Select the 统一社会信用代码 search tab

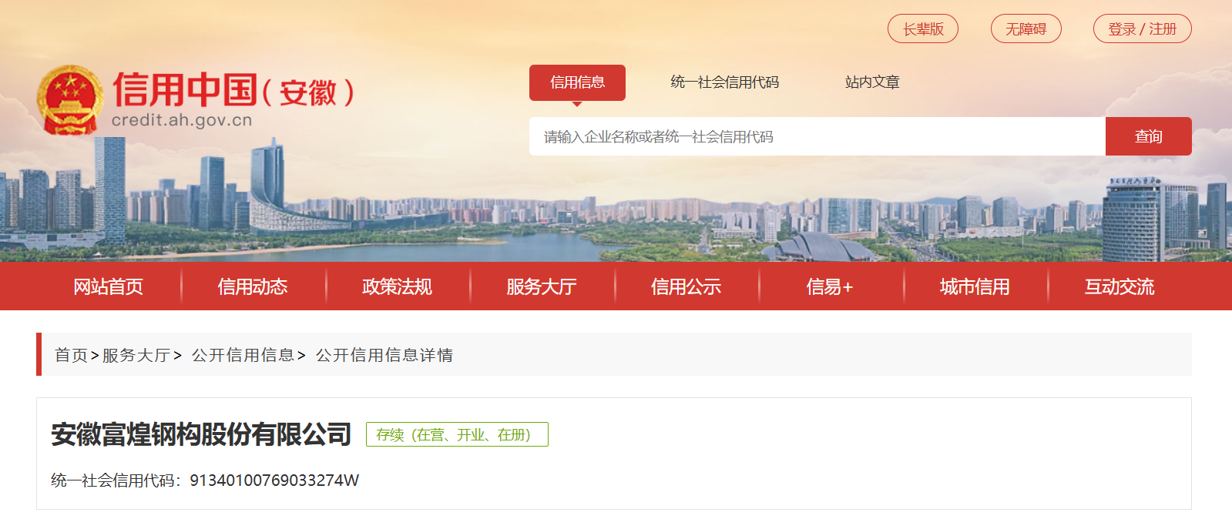[x=724, y=82]
